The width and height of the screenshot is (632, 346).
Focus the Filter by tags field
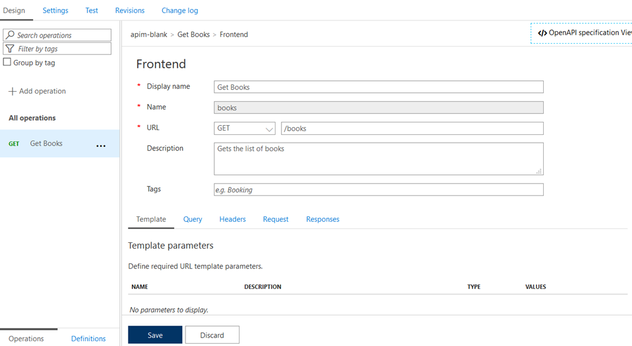(57, 49)
